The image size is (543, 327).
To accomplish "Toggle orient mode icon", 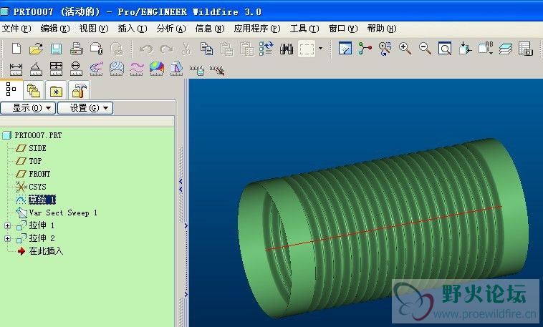I will tap(385, 49).
